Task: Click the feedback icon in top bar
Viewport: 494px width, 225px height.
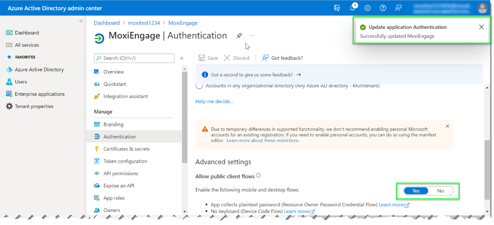Action: (x=398, y=8)
